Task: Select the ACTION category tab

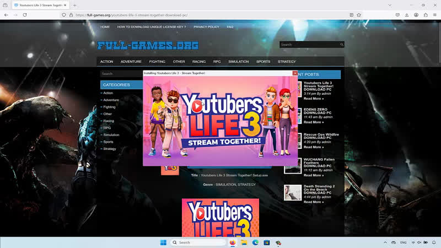Action: (x=106, y=62)
